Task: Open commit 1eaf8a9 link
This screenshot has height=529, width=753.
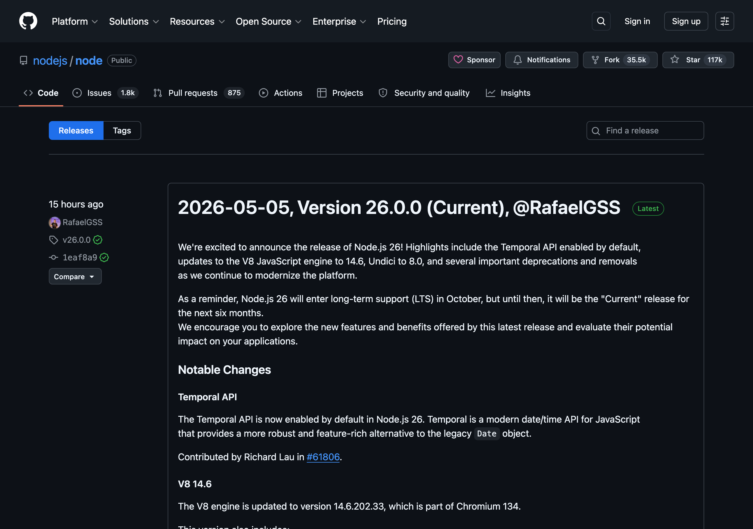Action: [x=80, y=258]
